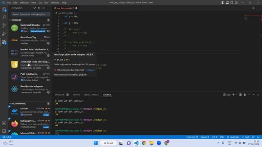
Task: Install the Debugger for Firefox extension
Action: pos(46,127)
